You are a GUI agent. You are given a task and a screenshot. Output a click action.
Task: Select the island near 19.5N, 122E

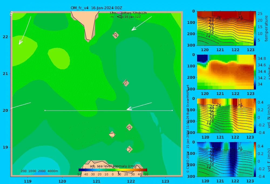[129, 127]
